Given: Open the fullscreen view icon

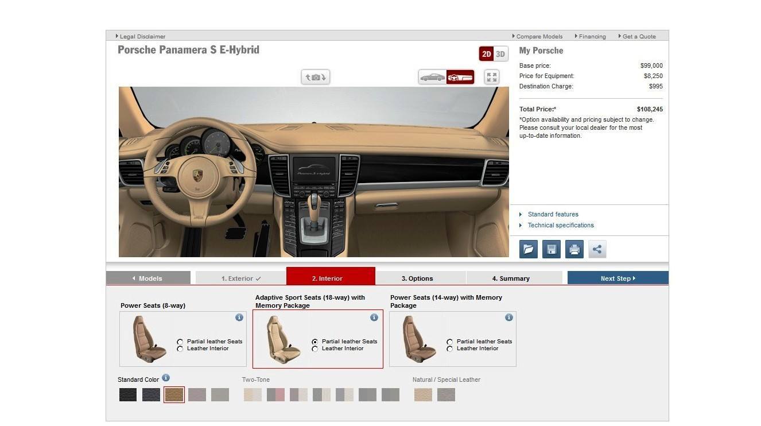Looking at the screenshot, I should 492,77.
